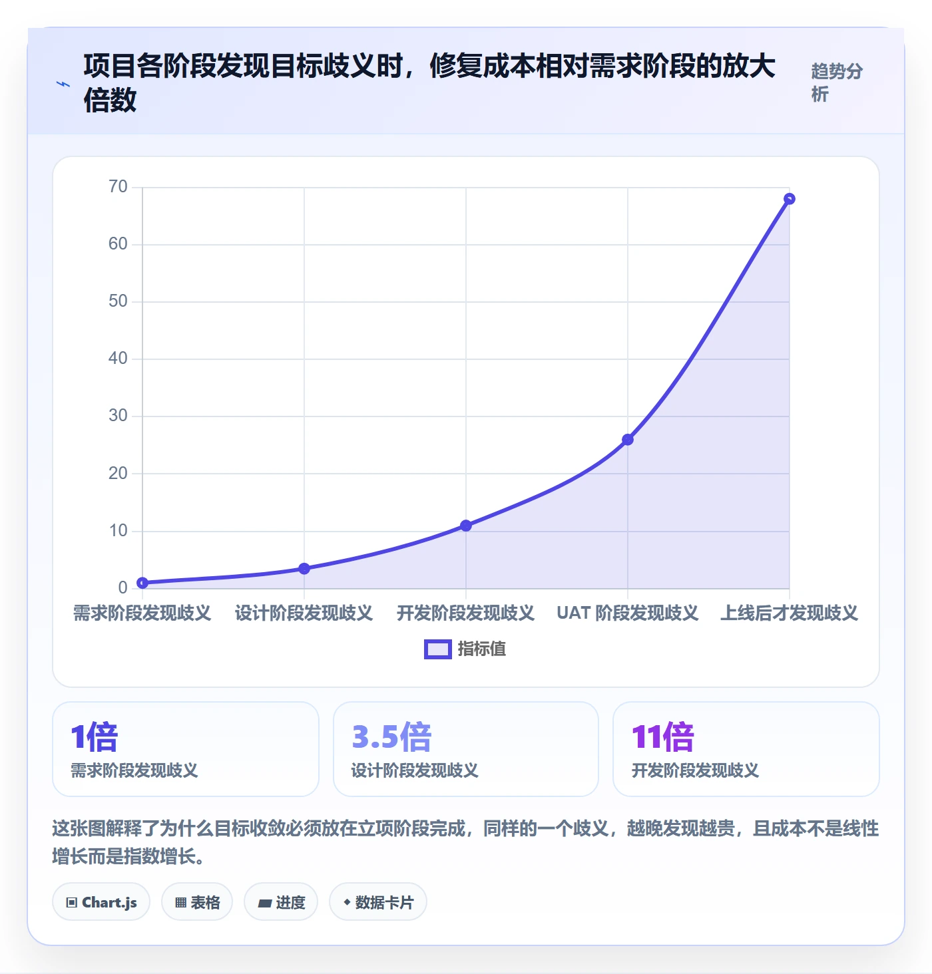Select the 表格 tag

click(x=197, y=902)
